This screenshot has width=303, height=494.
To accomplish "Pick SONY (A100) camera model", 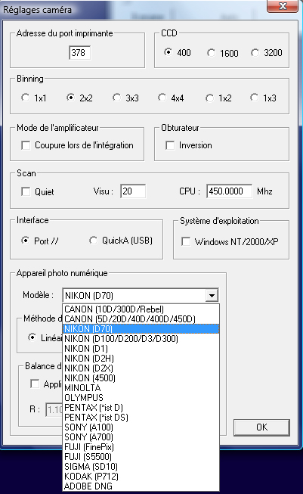I will pyautogui.click(x=141, y=427).
